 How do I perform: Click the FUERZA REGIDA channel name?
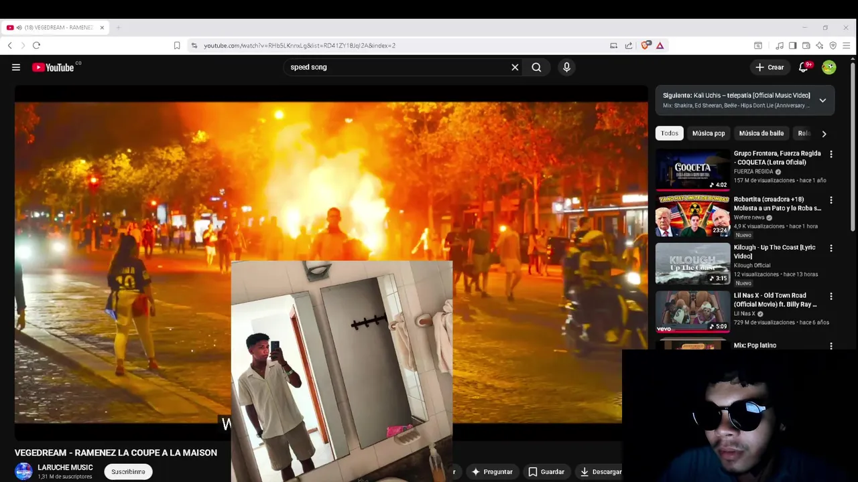pos(753,171)
